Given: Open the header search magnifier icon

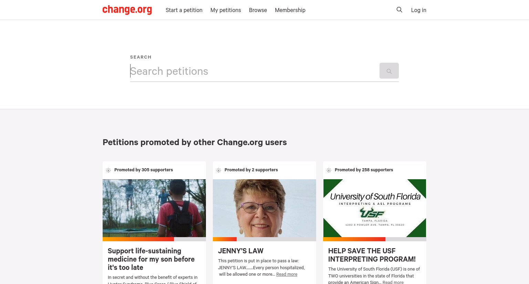Looking at the screenshot, I should point(399,10).
